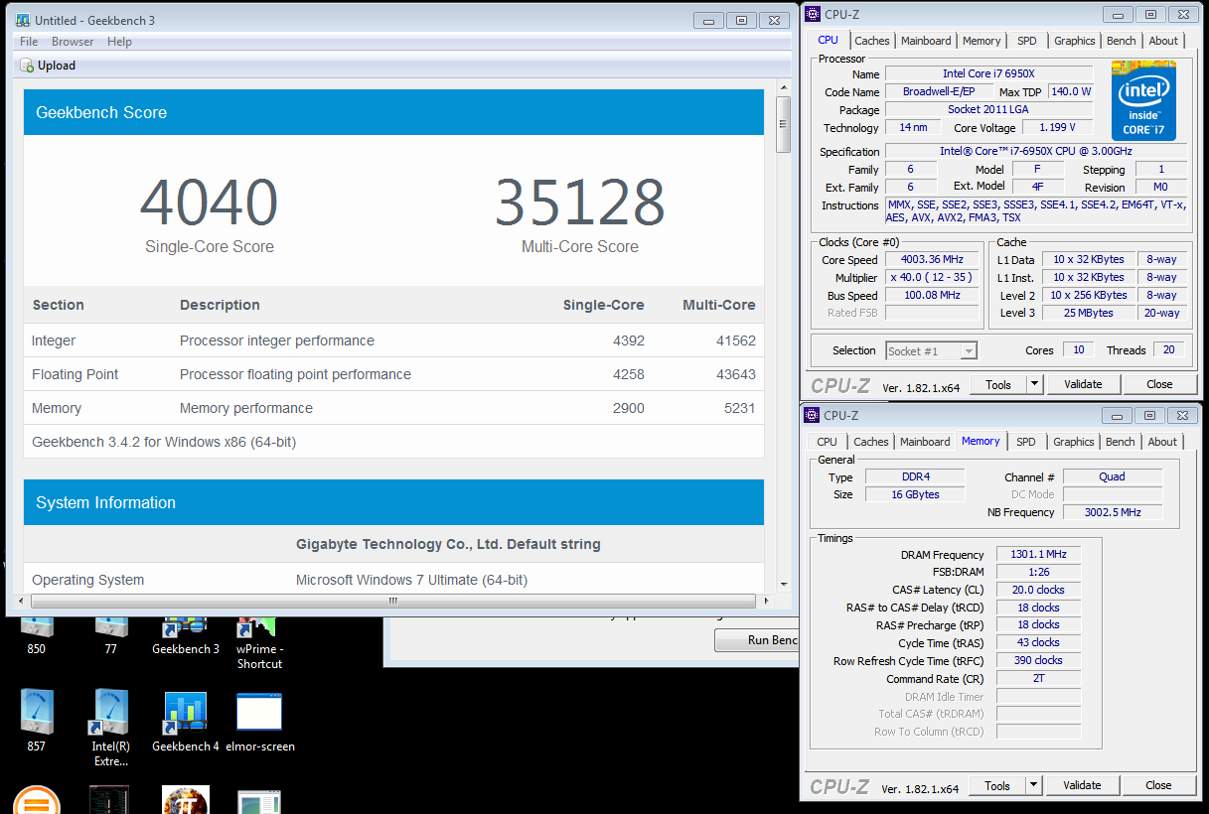Click the CAS# Latency 20.0 clocks value
Screen dimensions: 1209x814
tap(1036, 590)
